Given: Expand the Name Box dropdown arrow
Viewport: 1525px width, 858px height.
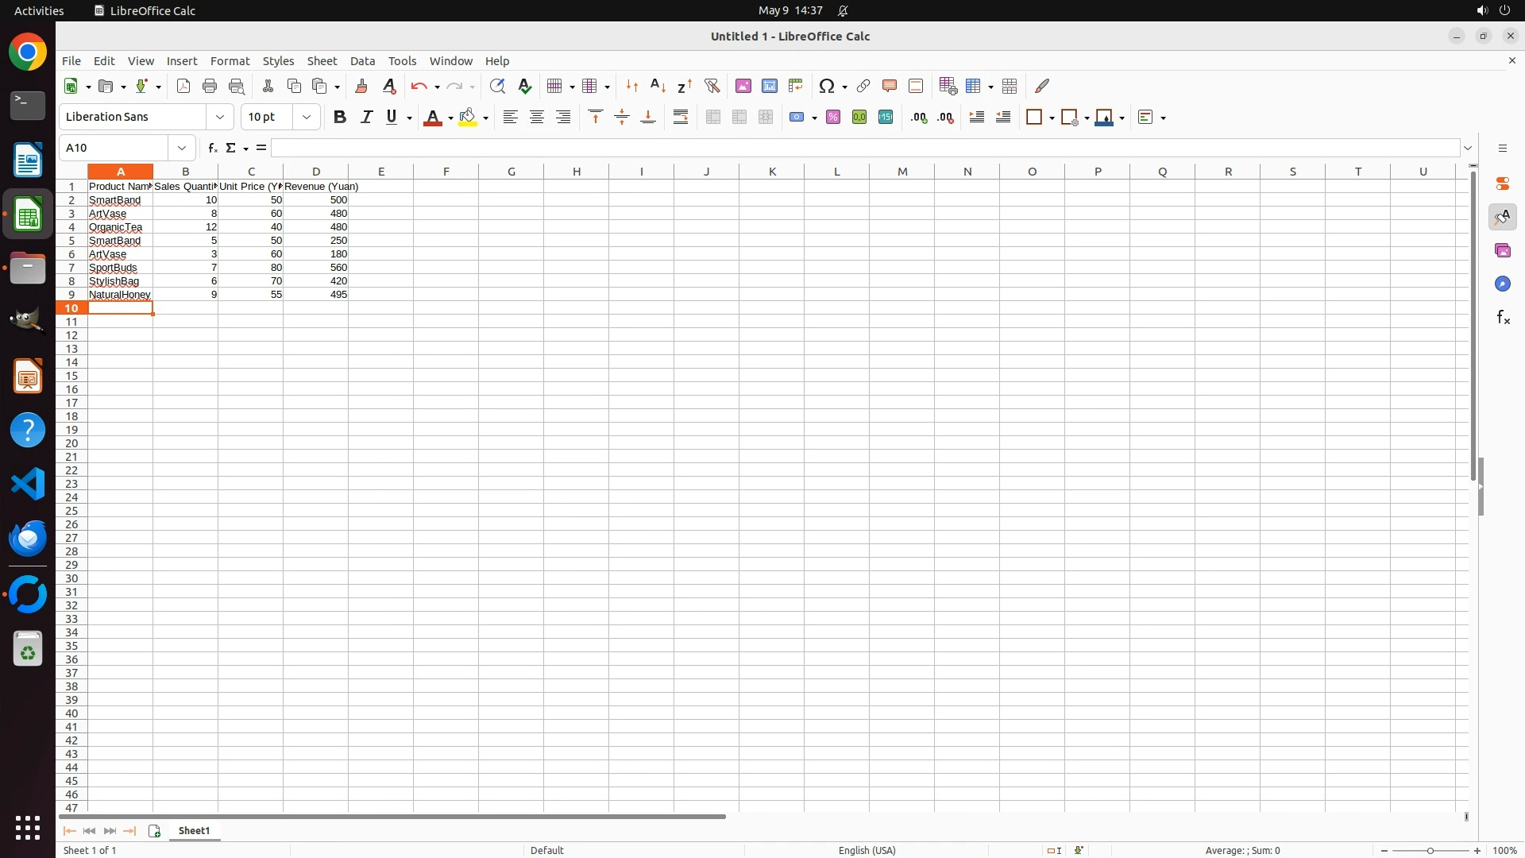Looking at the screenshot, I should (182, 148).
